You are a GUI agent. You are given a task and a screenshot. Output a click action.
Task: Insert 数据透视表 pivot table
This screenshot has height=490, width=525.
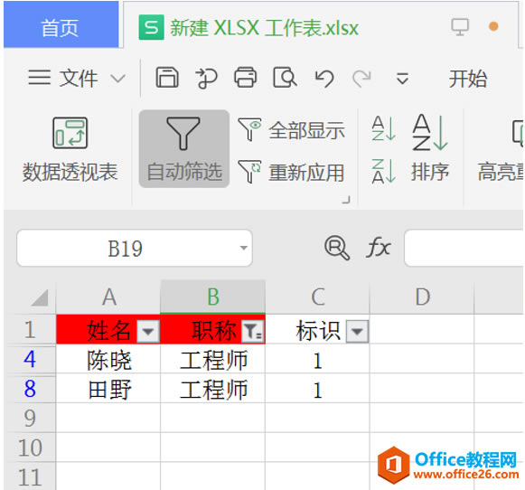(x=70, y=149)
